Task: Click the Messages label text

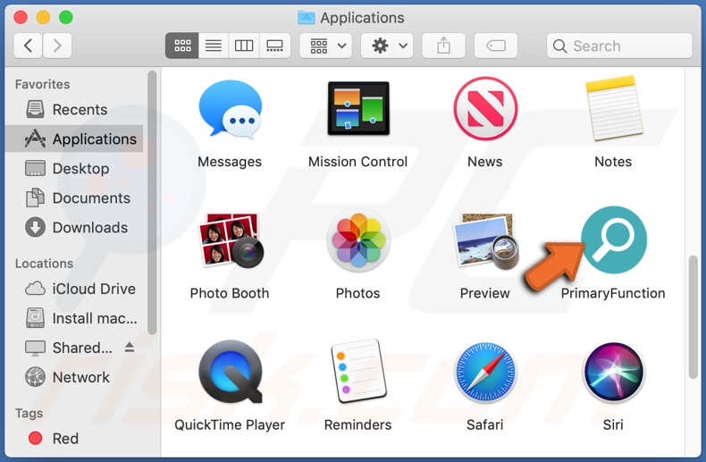Action: [230, 162]
